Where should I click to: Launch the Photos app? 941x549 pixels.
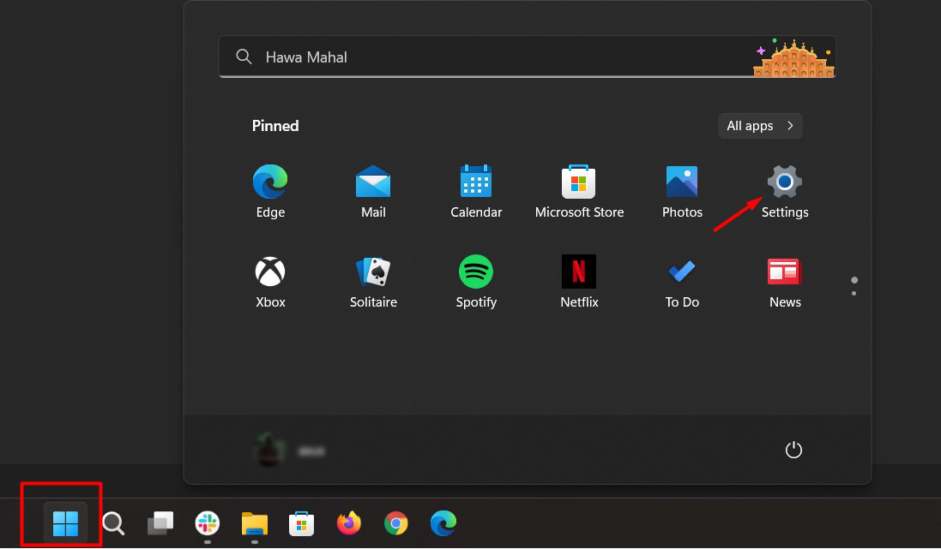[682, 192]
